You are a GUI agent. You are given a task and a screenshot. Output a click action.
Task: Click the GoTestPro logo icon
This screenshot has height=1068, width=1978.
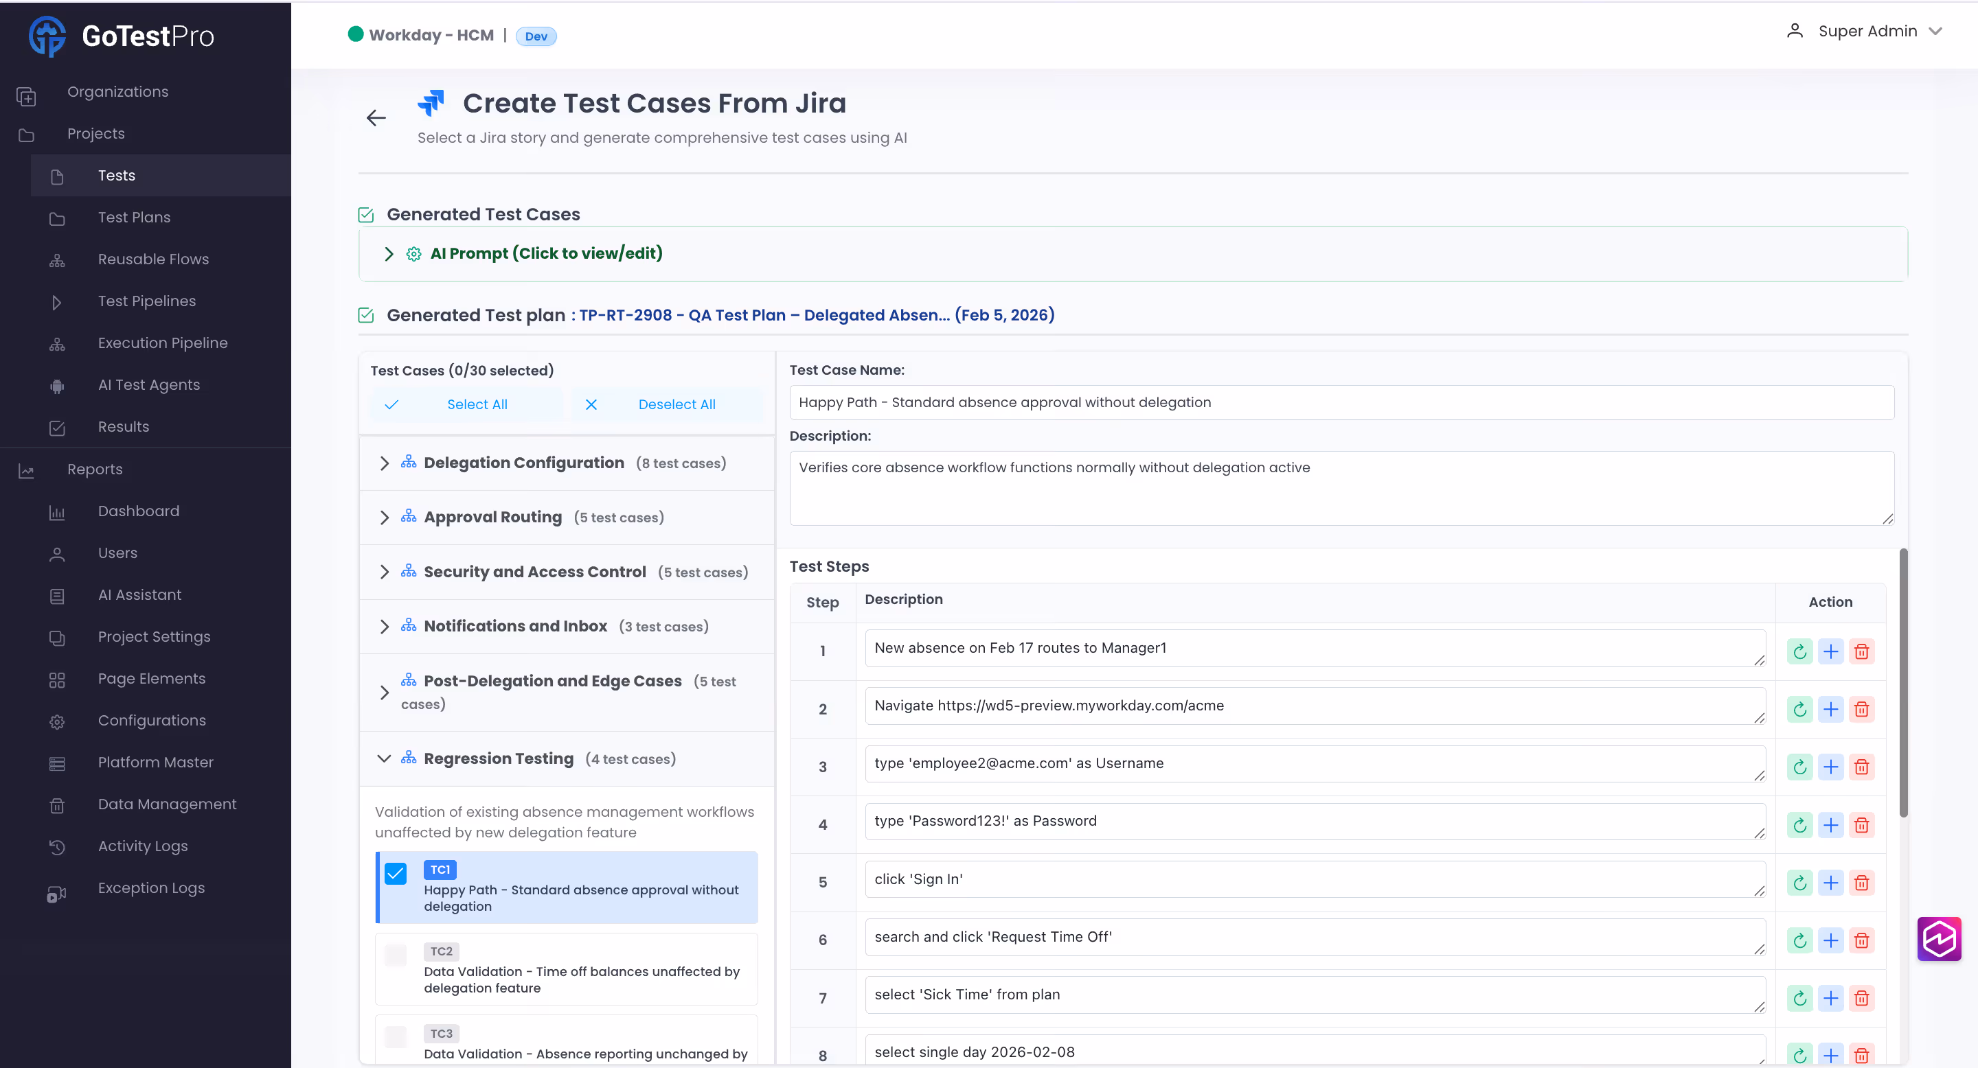pyautogui.click(x=47, y=36)
